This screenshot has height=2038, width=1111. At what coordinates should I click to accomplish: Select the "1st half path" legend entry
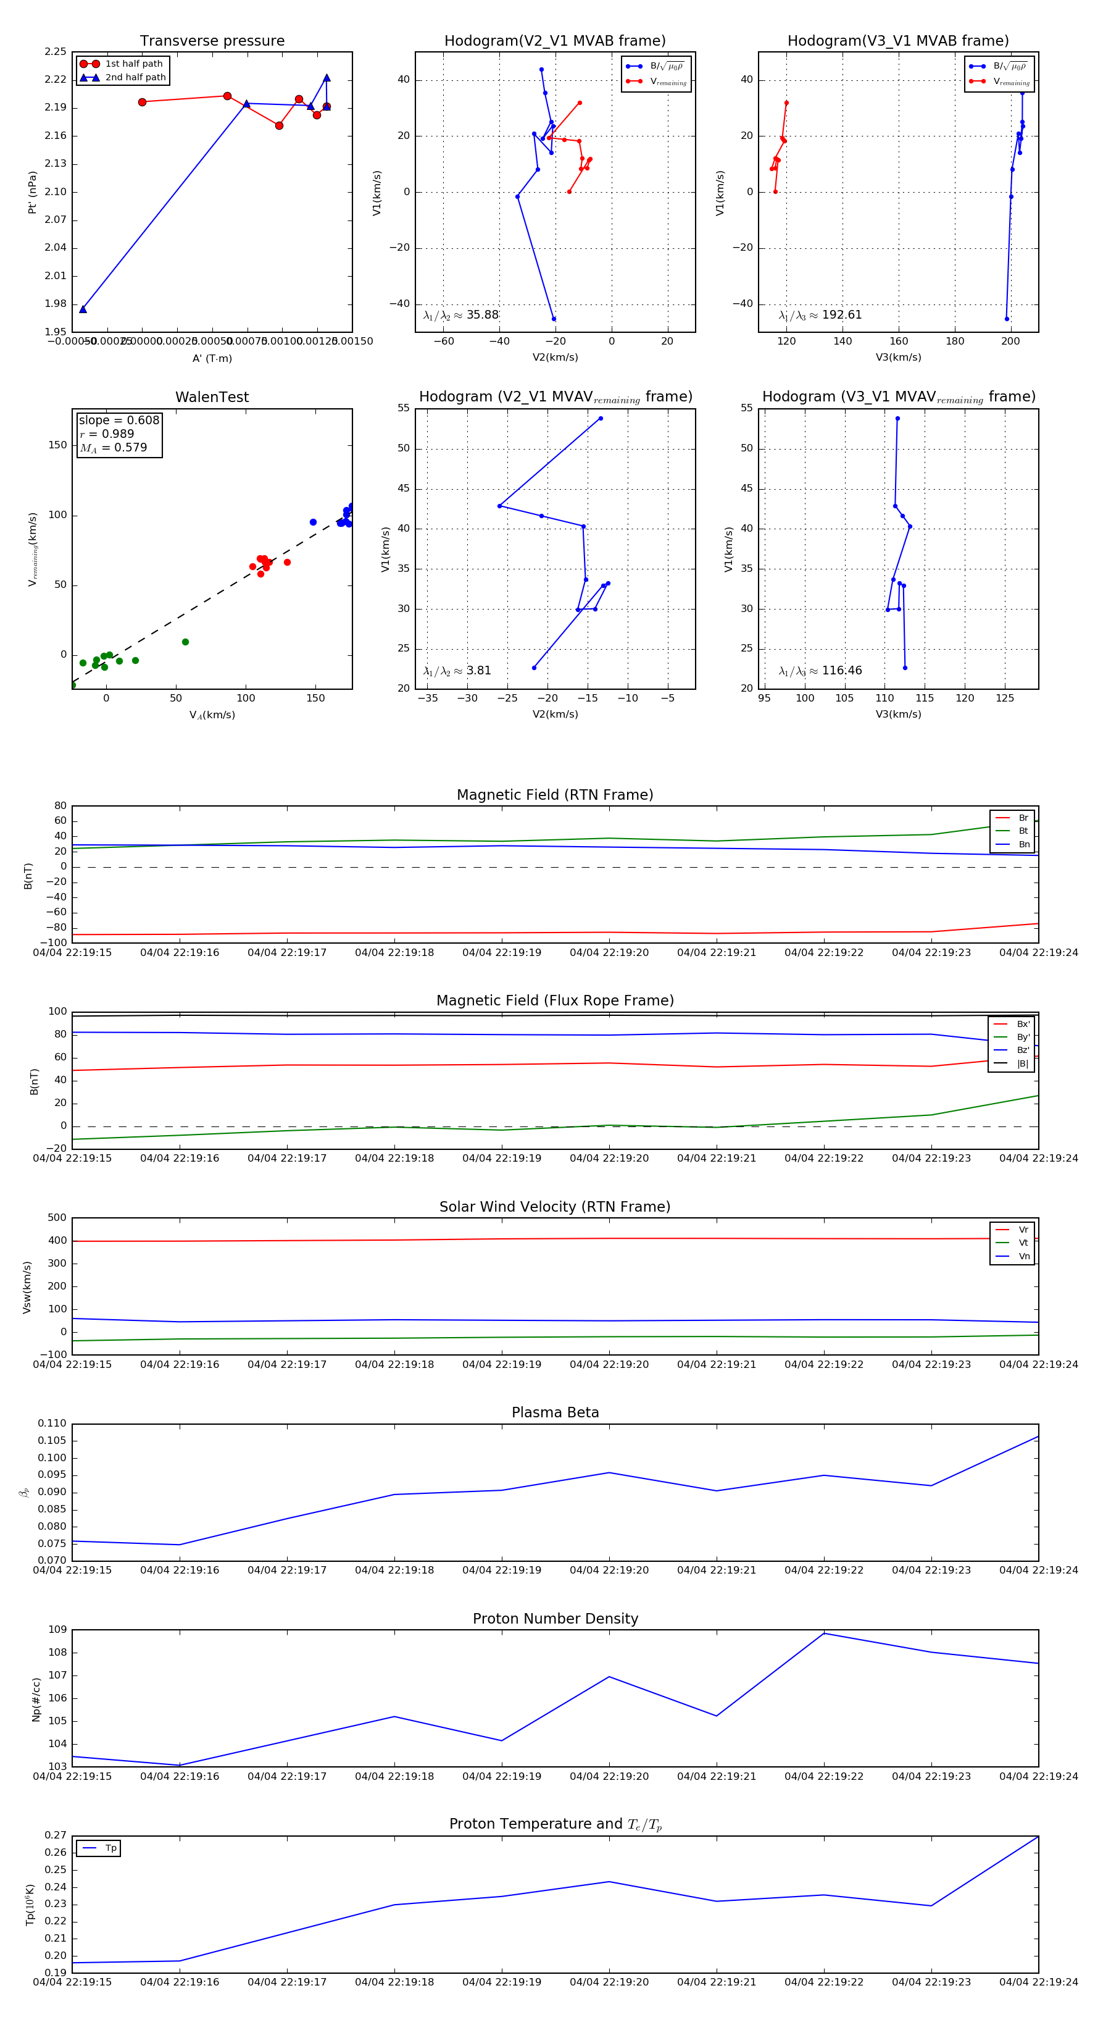pyautogui.click(x=122, y=64)
